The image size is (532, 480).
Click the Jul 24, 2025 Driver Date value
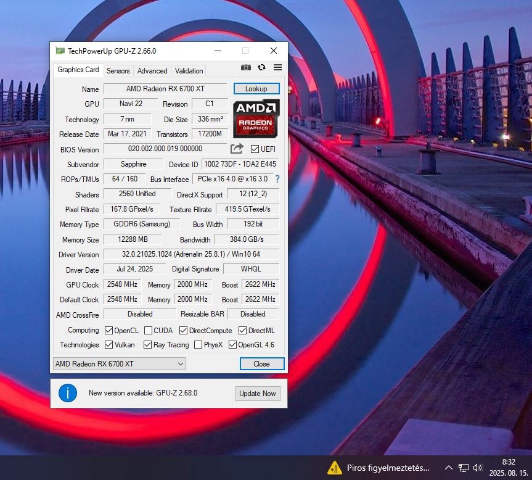[135, 269]
